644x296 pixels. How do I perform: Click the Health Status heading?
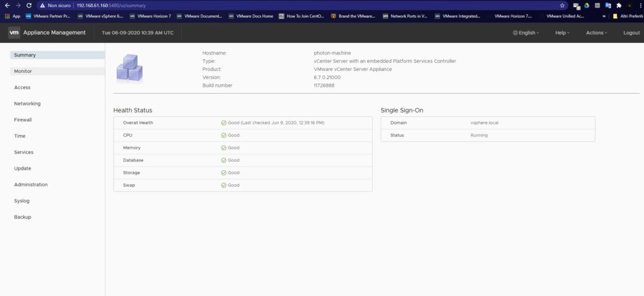pos(133,111)
